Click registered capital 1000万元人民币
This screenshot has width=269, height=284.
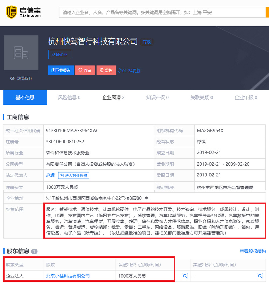click(x=62, y=187)
